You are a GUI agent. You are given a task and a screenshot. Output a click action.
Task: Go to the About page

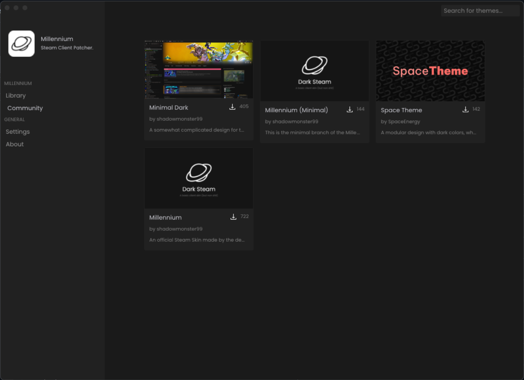tap(15, 144)
